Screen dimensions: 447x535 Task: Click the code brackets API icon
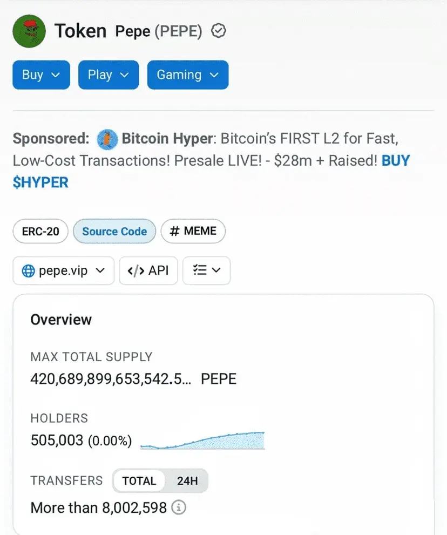click(x=136, y=270)
